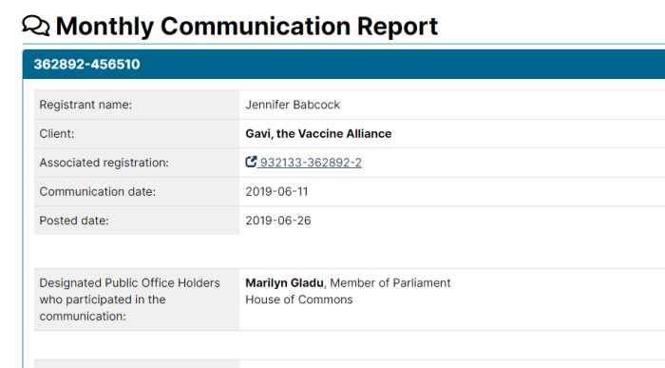This screenshot has width=665, height=368.
Task: Click the Member of Parliament title text
Action: click(x=390, y=283)
